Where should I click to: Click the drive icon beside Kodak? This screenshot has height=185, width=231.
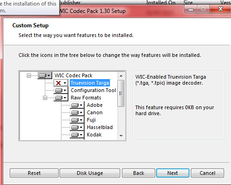(75, 135)
